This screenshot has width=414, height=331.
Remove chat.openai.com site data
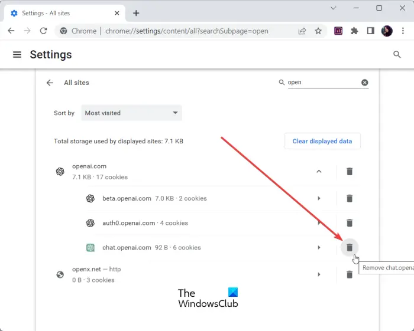(350, 247)
